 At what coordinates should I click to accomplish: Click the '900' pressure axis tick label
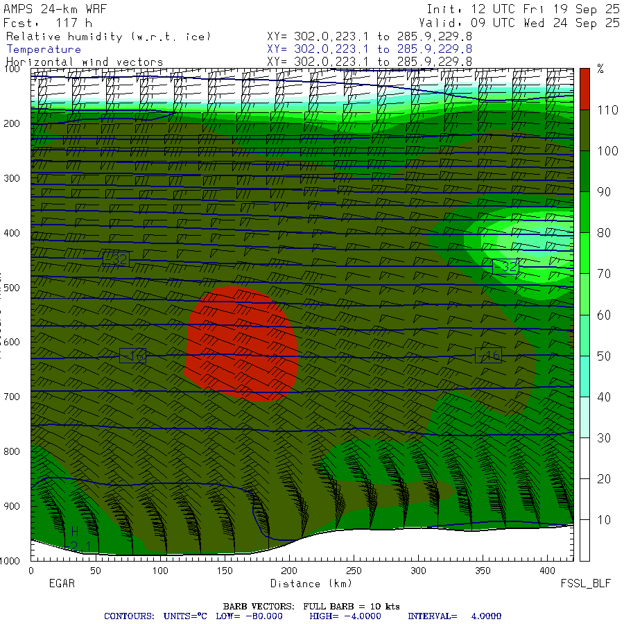[12, 506]
